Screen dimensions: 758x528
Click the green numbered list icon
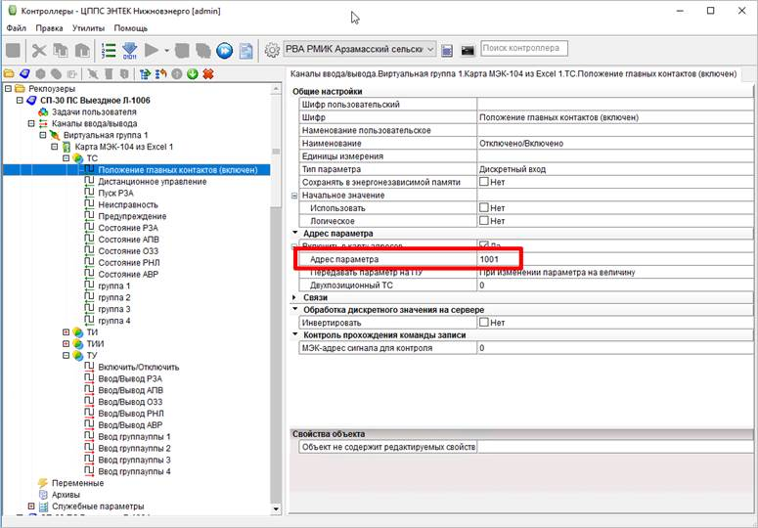point(109,50)
